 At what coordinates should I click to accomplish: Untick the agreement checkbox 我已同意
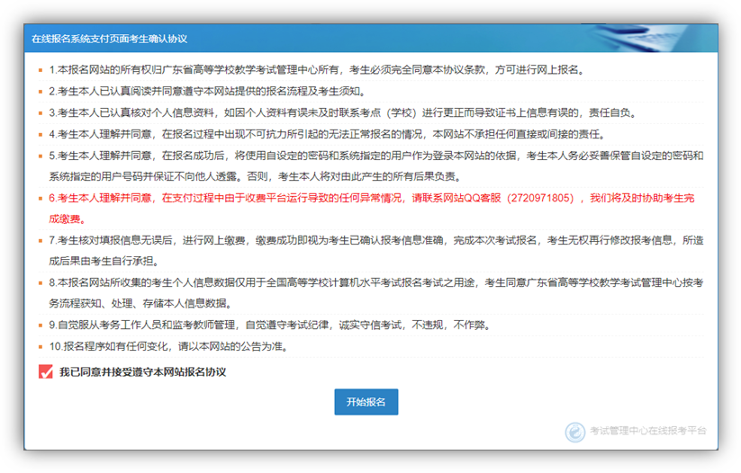tap(46, 371)
